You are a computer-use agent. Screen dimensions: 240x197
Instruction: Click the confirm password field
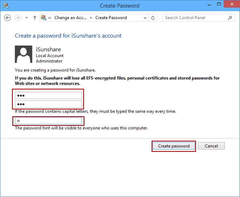pyautogui.click(x=48, y=104)
